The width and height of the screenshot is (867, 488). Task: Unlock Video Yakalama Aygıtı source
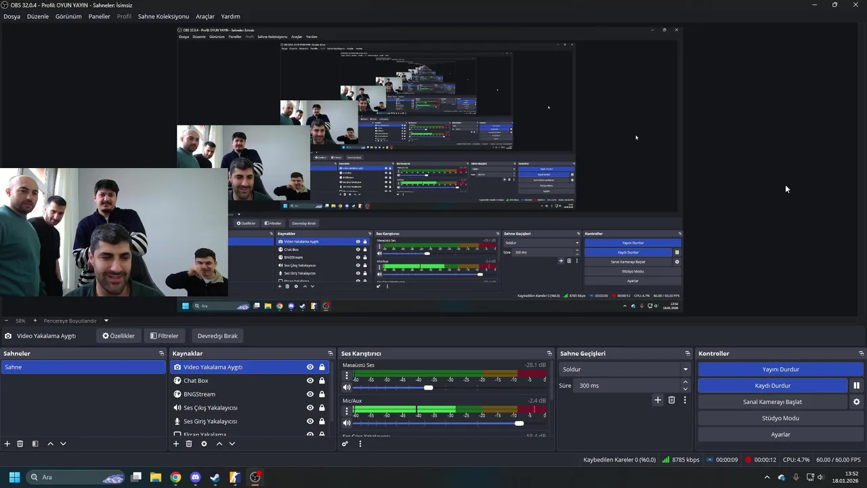tap(322, 367)
